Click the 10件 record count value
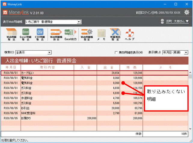The height and width of the screenshot is (143, 193). click(184, 134)
